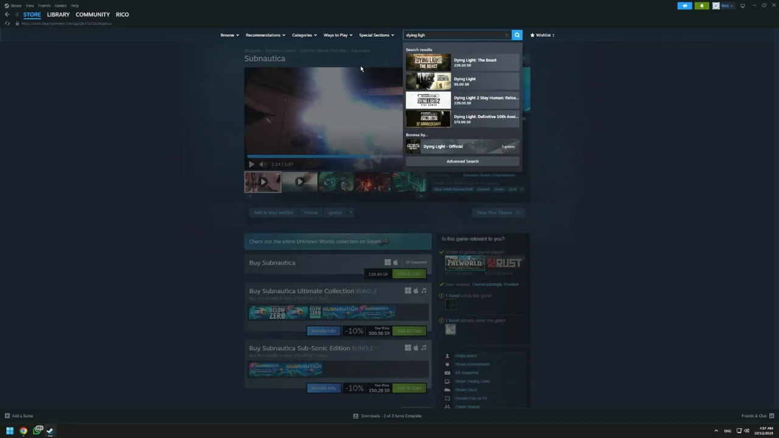The height and width of the screenshot is (438, 779).
Task: Select Dying Light 2 Stay Human result
Action: point(463,100)
